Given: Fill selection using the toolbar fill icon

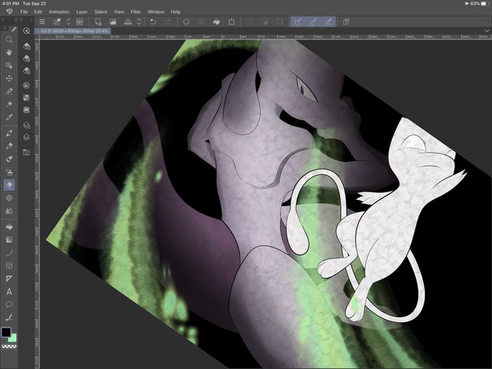Looking at the screenshot, I should coord(216,22).
